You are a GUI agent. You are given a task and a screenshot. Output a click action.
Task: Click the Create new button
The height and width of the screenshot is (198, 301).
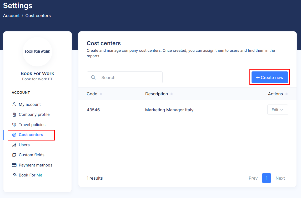(x=270, y=77)
